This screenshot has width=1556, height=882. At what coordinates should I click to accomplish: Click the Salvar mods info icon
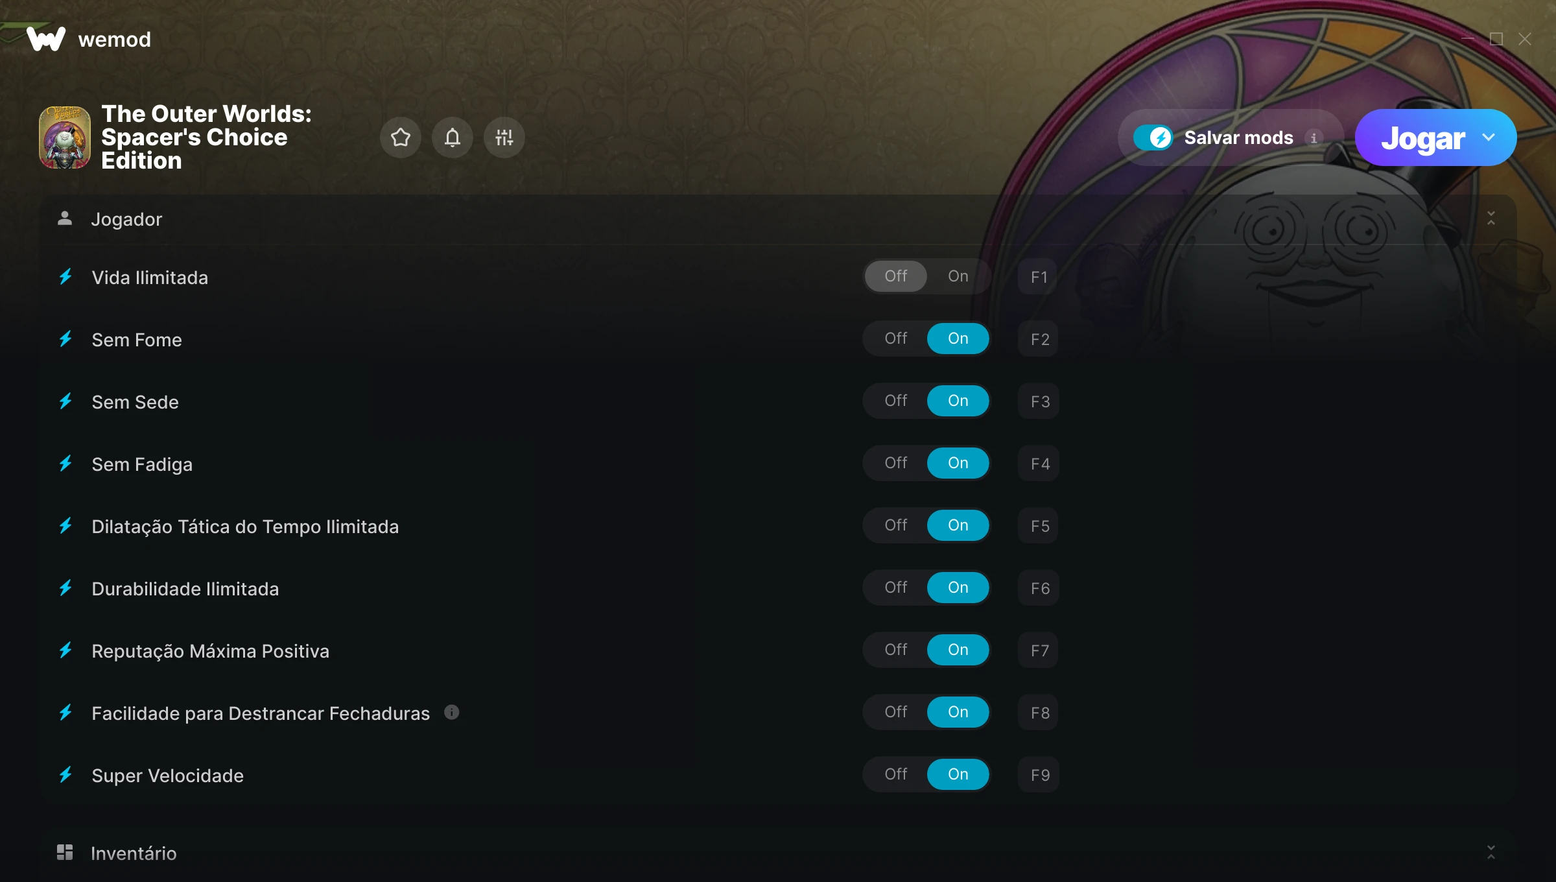click(1314, 138)
